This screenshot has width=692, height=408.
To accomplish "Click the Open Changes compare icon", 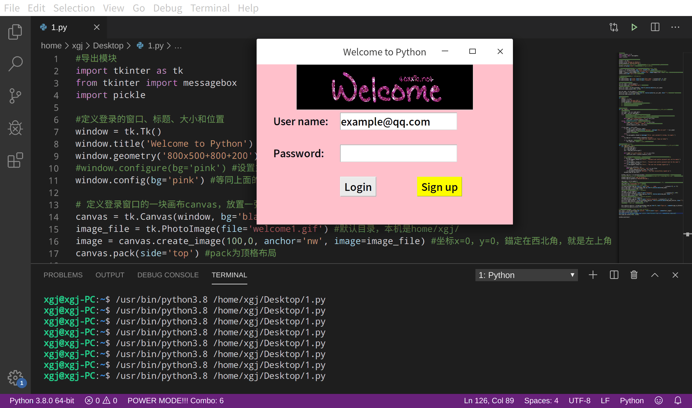I will 614,27.
